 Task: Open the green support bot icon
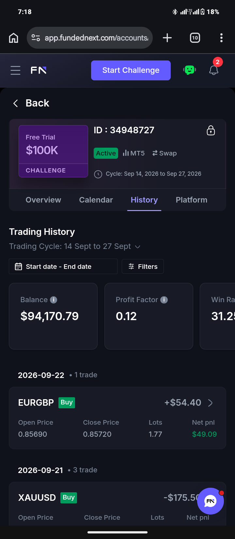point(190,70)
